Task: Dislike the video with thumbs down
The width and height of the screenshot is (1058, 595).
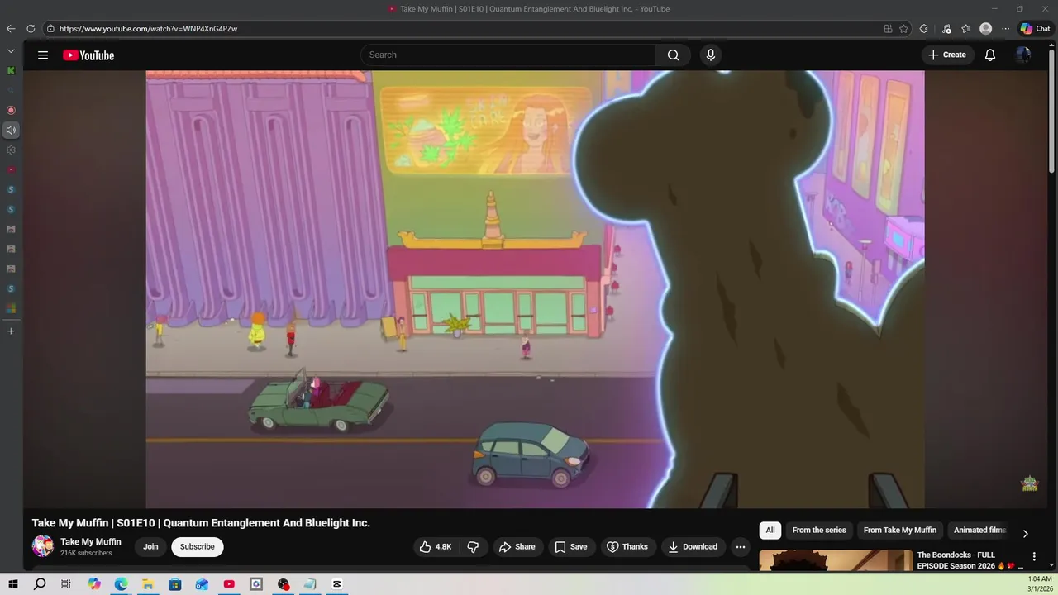Action: click(473, 547)
